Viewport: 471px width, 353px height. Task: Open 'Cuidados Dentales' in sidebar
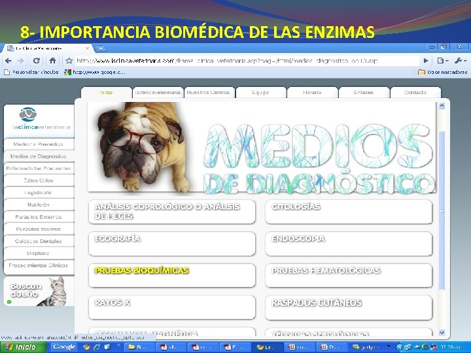tap(39, 241)
